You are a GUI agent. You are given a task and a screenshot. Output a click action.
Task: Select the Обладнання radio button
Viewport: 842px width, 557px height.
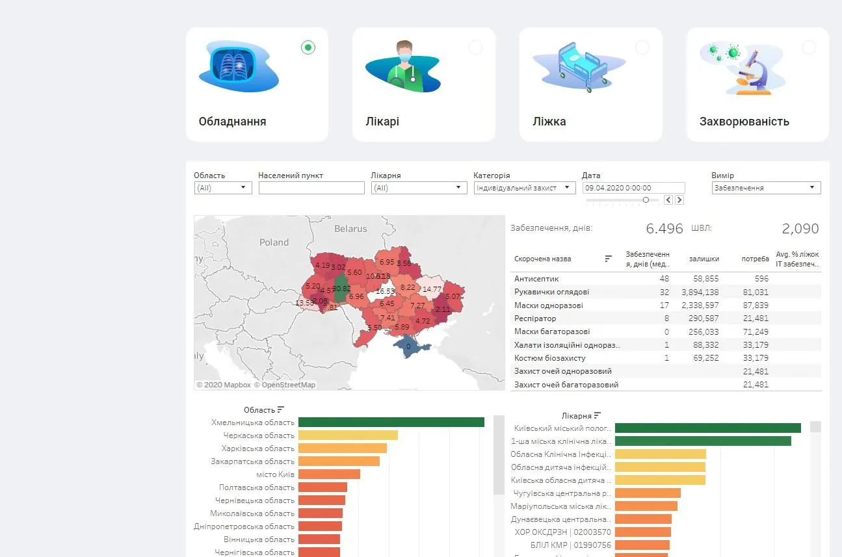click(x=308, y=47)
